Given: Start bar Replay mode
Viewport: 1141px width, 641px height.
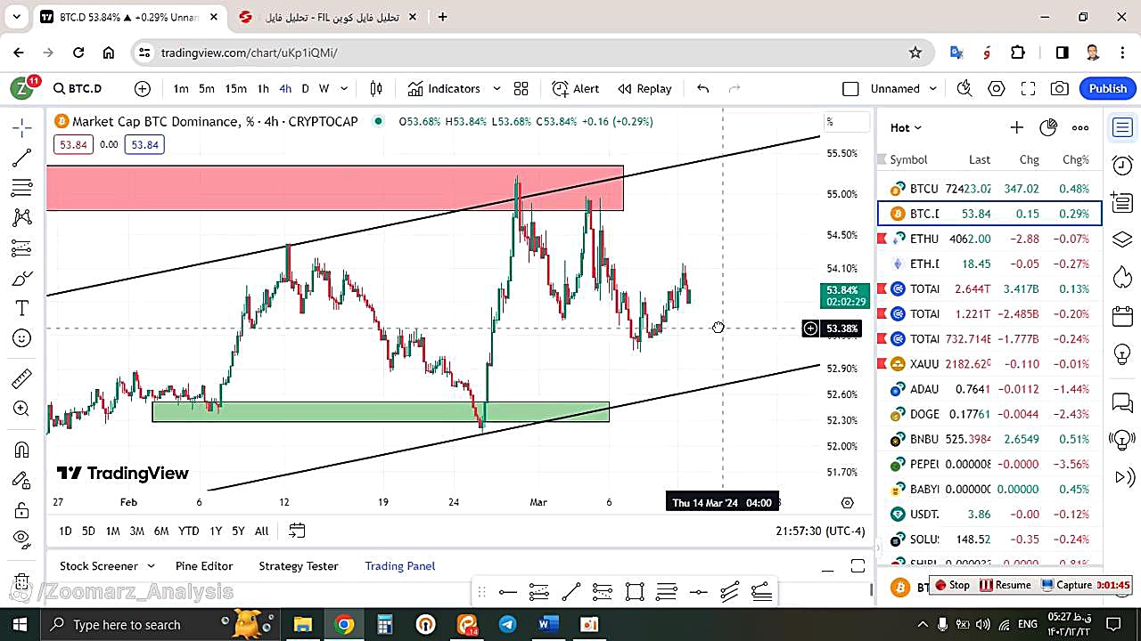Looking at the screenshot, I should (644, 88).
